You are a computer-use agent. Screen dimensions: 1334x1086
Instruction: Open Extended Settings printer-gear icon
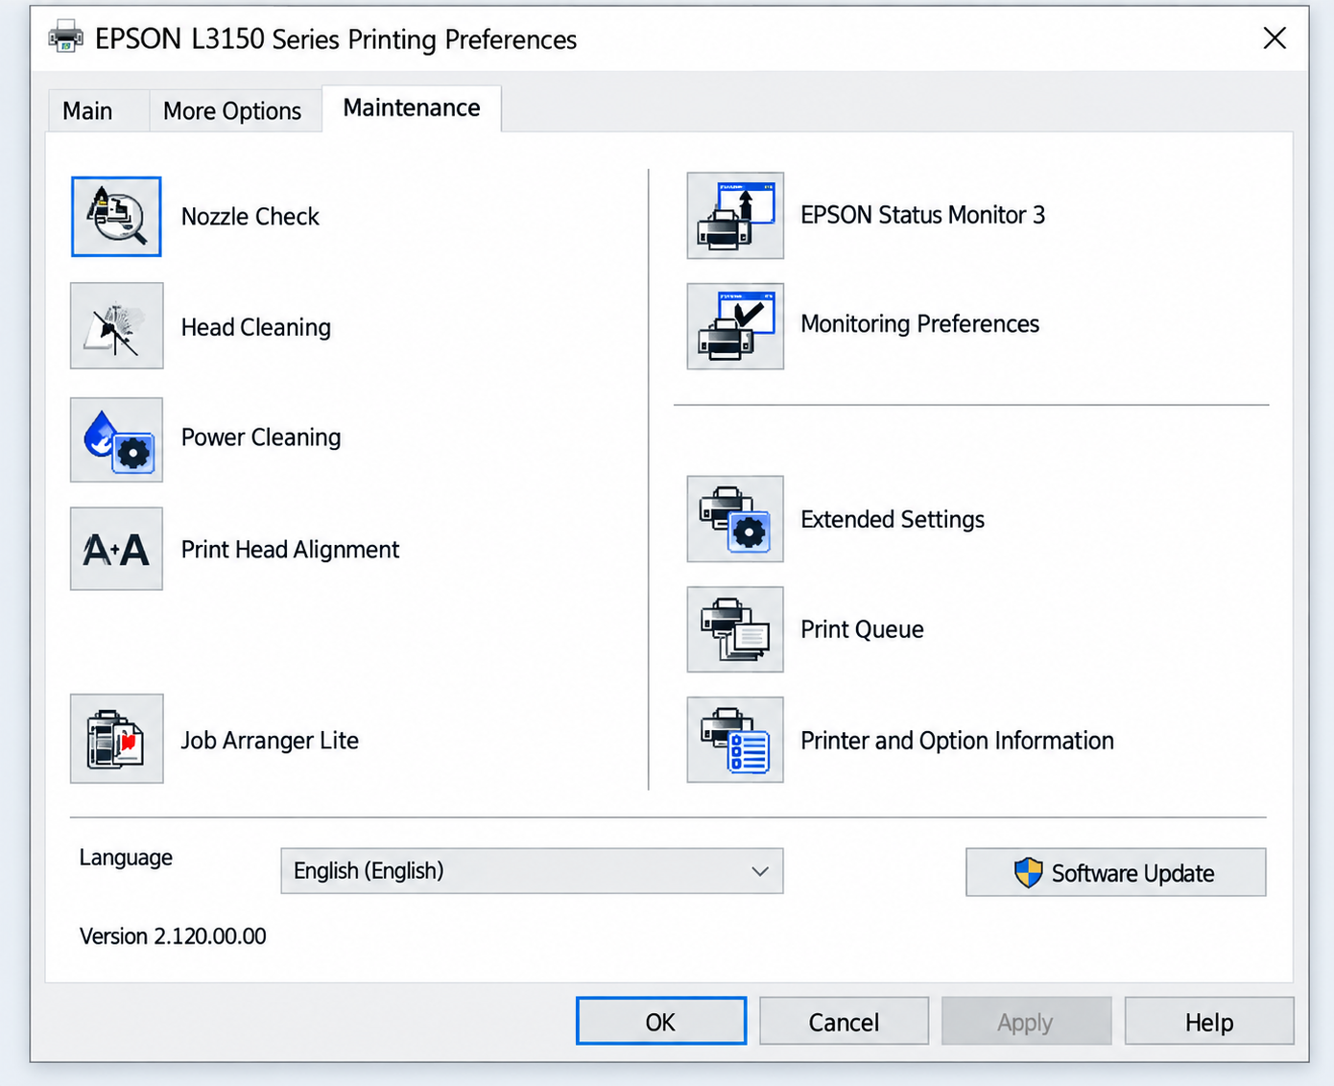pos(735,519)
